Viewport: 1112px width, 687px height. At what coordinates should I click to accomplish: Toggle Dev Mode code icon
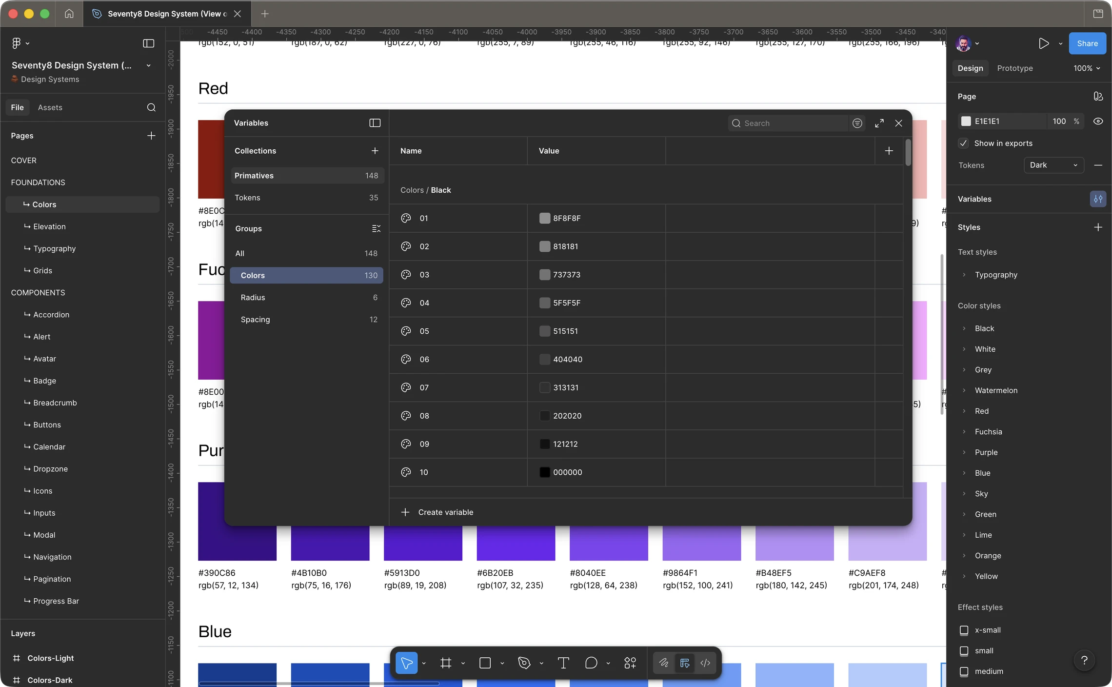tap(705, 663)
